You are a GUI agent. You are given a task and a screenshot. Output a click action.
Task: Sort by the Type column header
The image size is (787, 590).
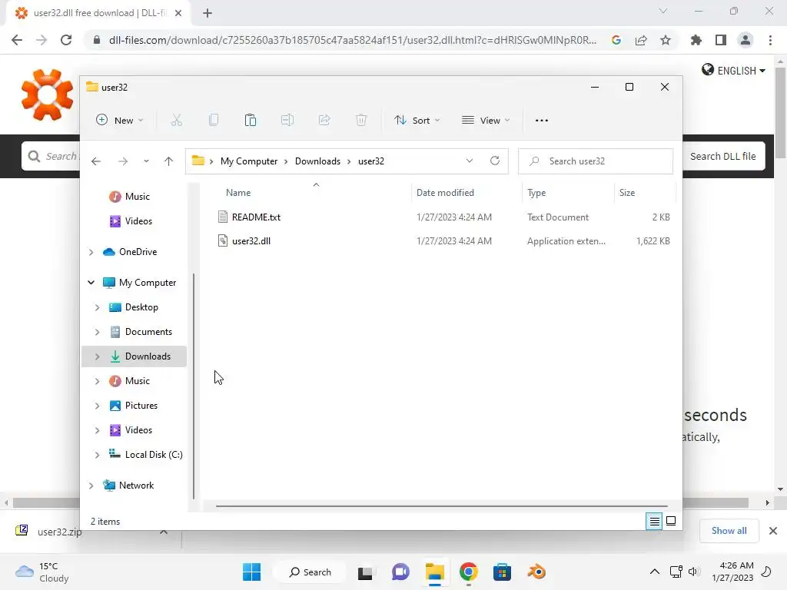tap(536, 193)
